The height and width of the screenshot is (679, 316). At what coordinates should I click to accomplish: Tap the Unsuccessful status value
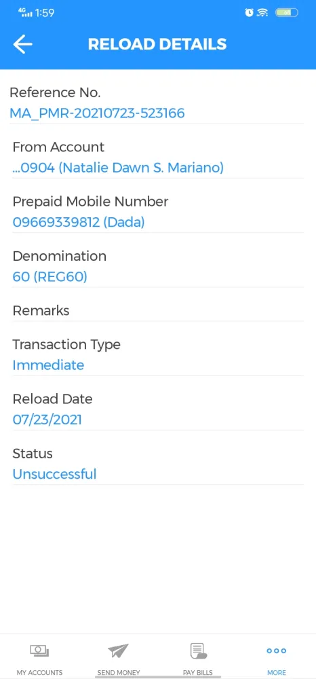click(54, 474)
